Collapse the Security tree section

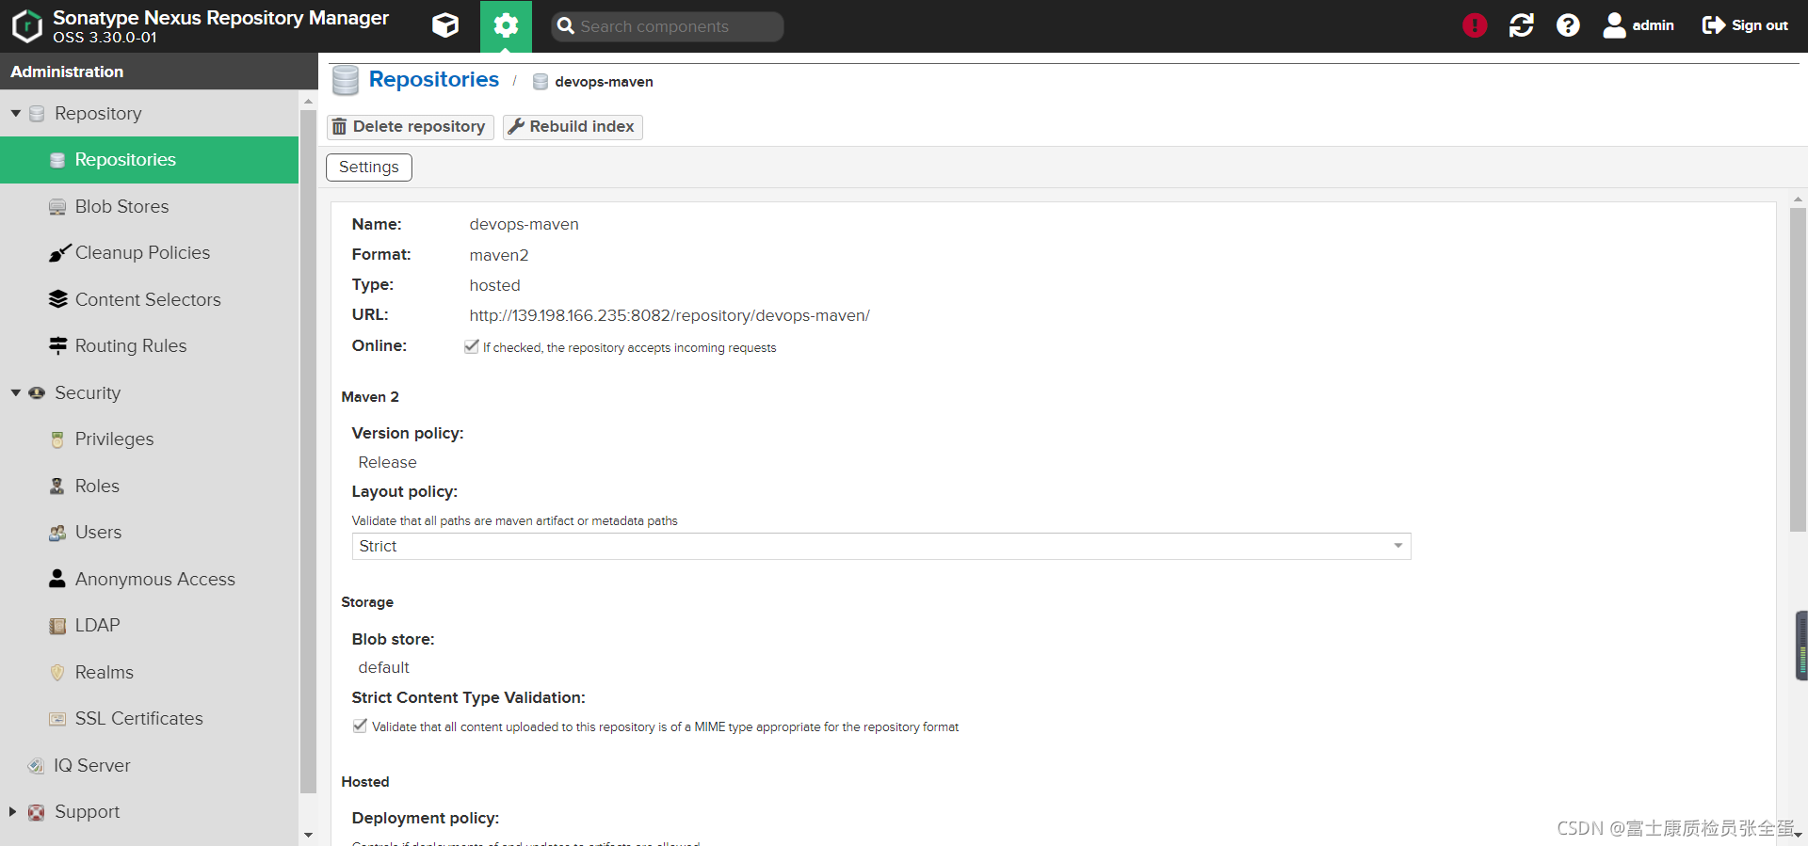coord(16,392)
